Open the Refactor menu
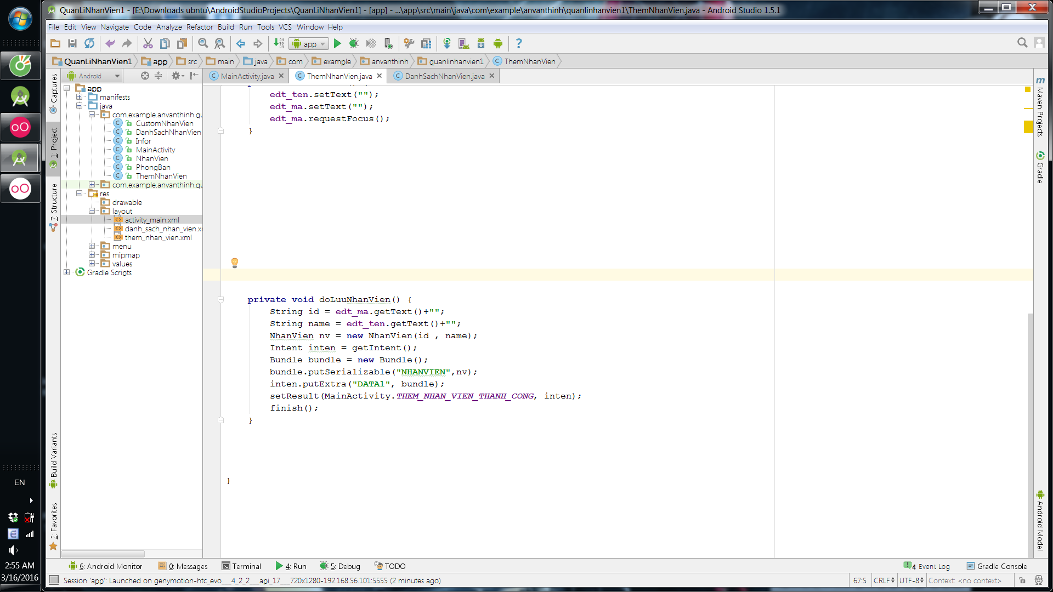1053x592 pixels. pos(199,27)
